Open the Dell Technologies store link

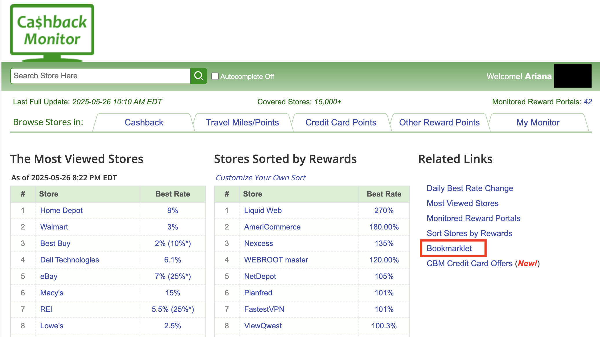(70, 260)
